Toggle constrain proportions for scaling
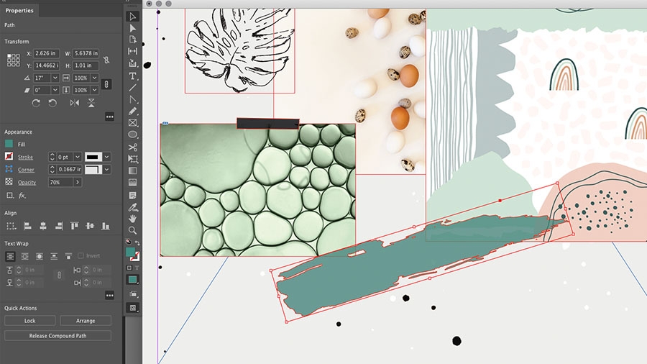Image resolution: width=647 pixels, height=364 pixels. coord(106,84)
